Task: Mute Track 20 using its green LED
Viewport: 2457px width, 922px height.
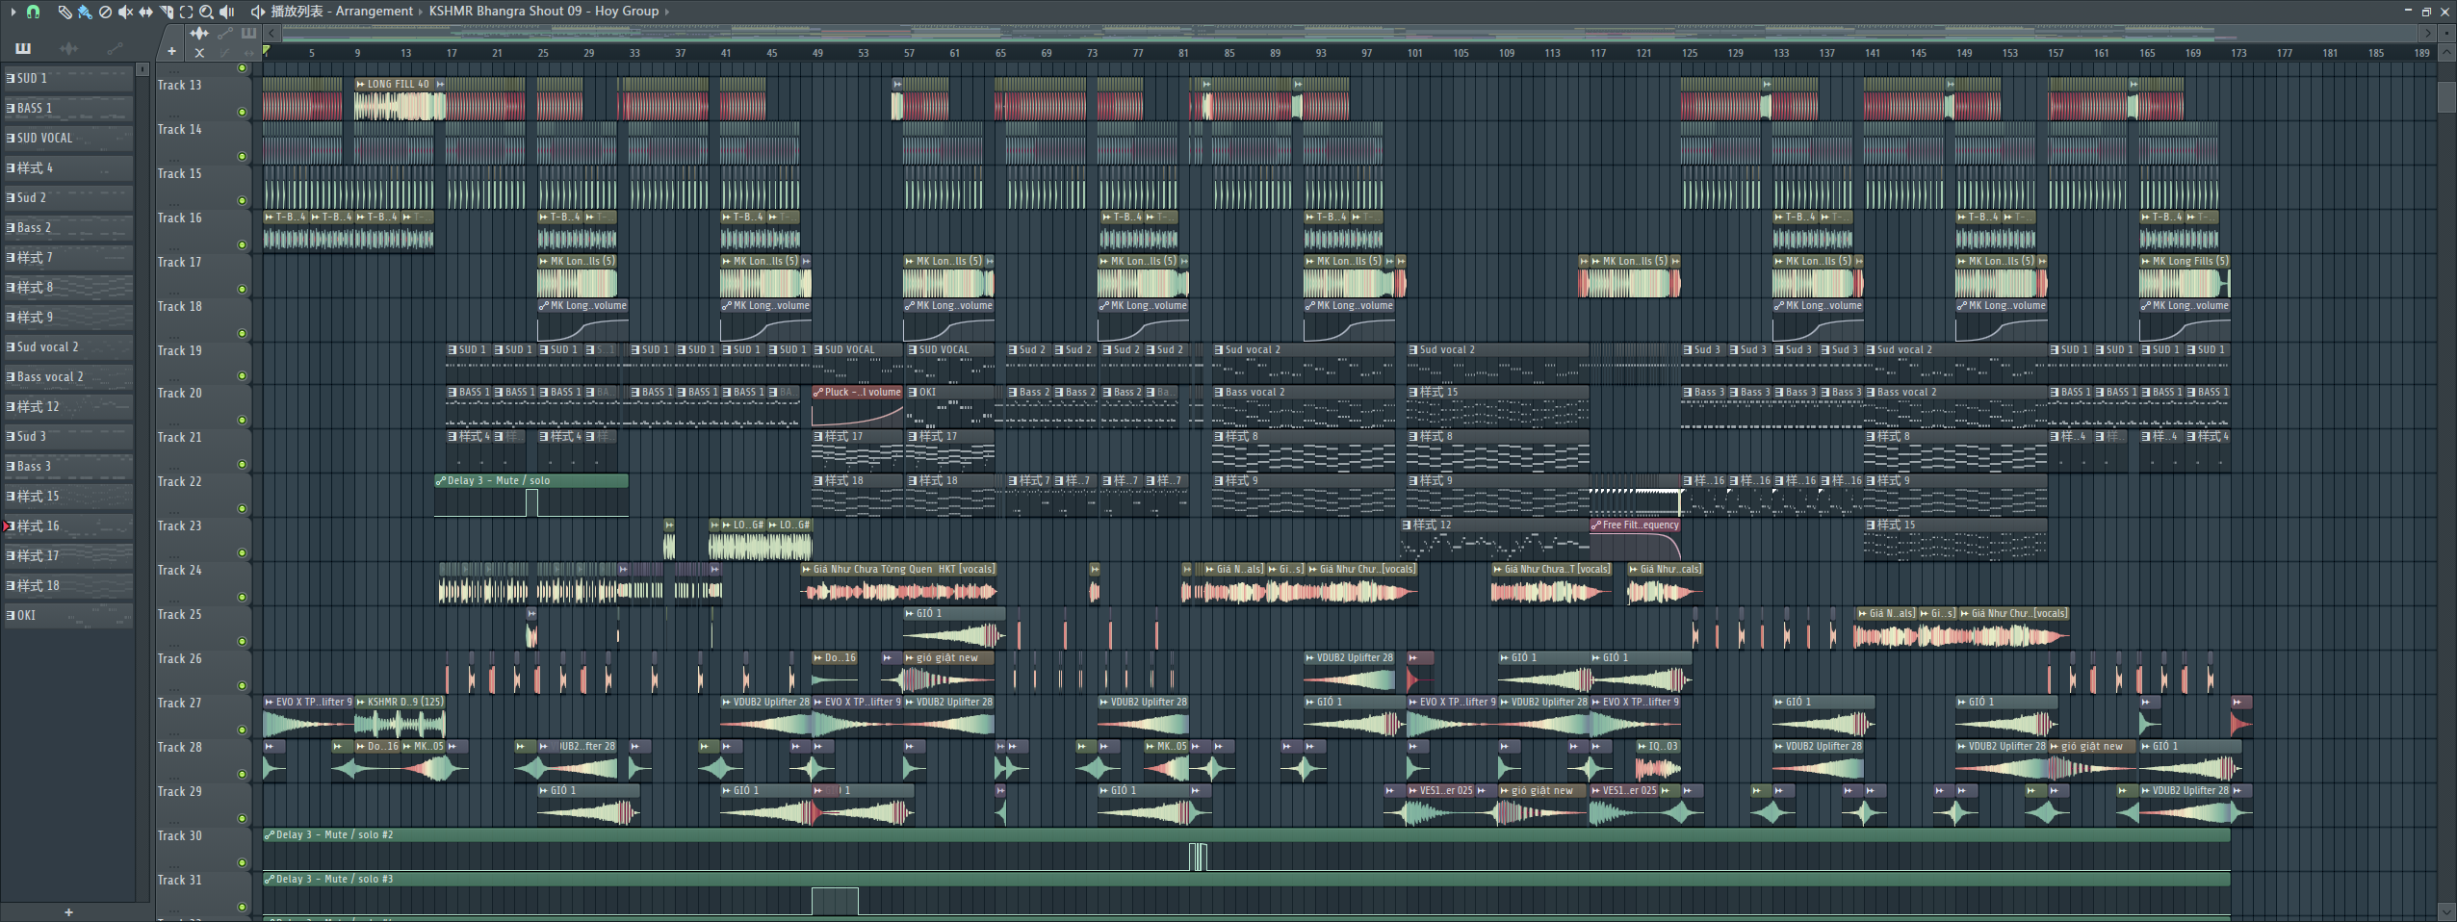Action: [x=242, y=420]
